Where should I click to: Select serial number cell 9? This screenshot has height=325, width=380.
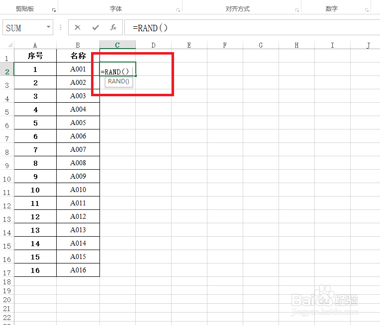point(35,176)
